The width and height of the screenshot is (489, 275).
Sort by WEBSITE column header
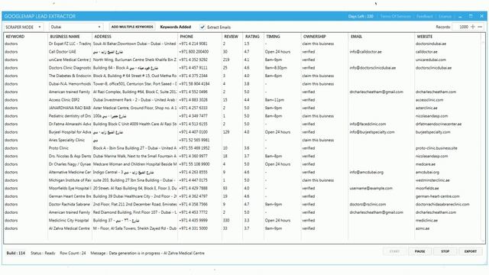pyautogui.click(x=425, y=37)
